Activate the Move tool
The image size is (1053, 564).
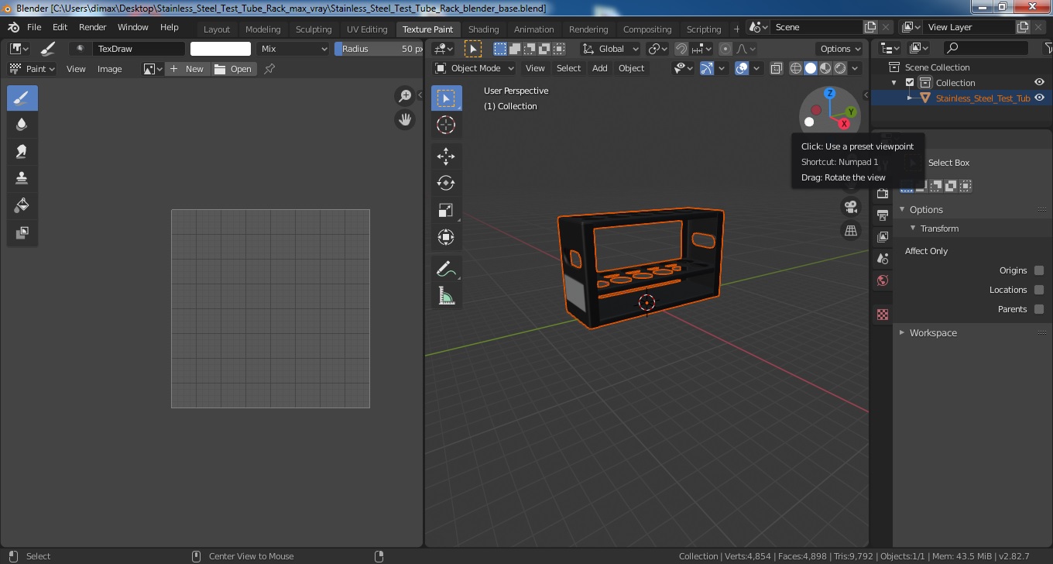click(446, 156)
